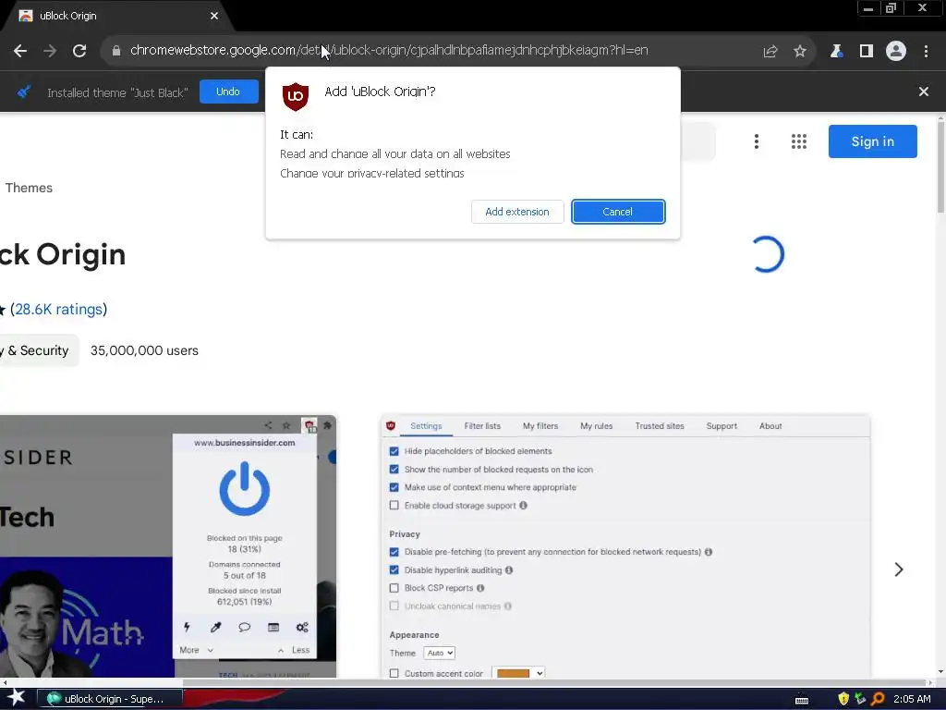
Task: Open the Themes section link
Action: [29, 188]
